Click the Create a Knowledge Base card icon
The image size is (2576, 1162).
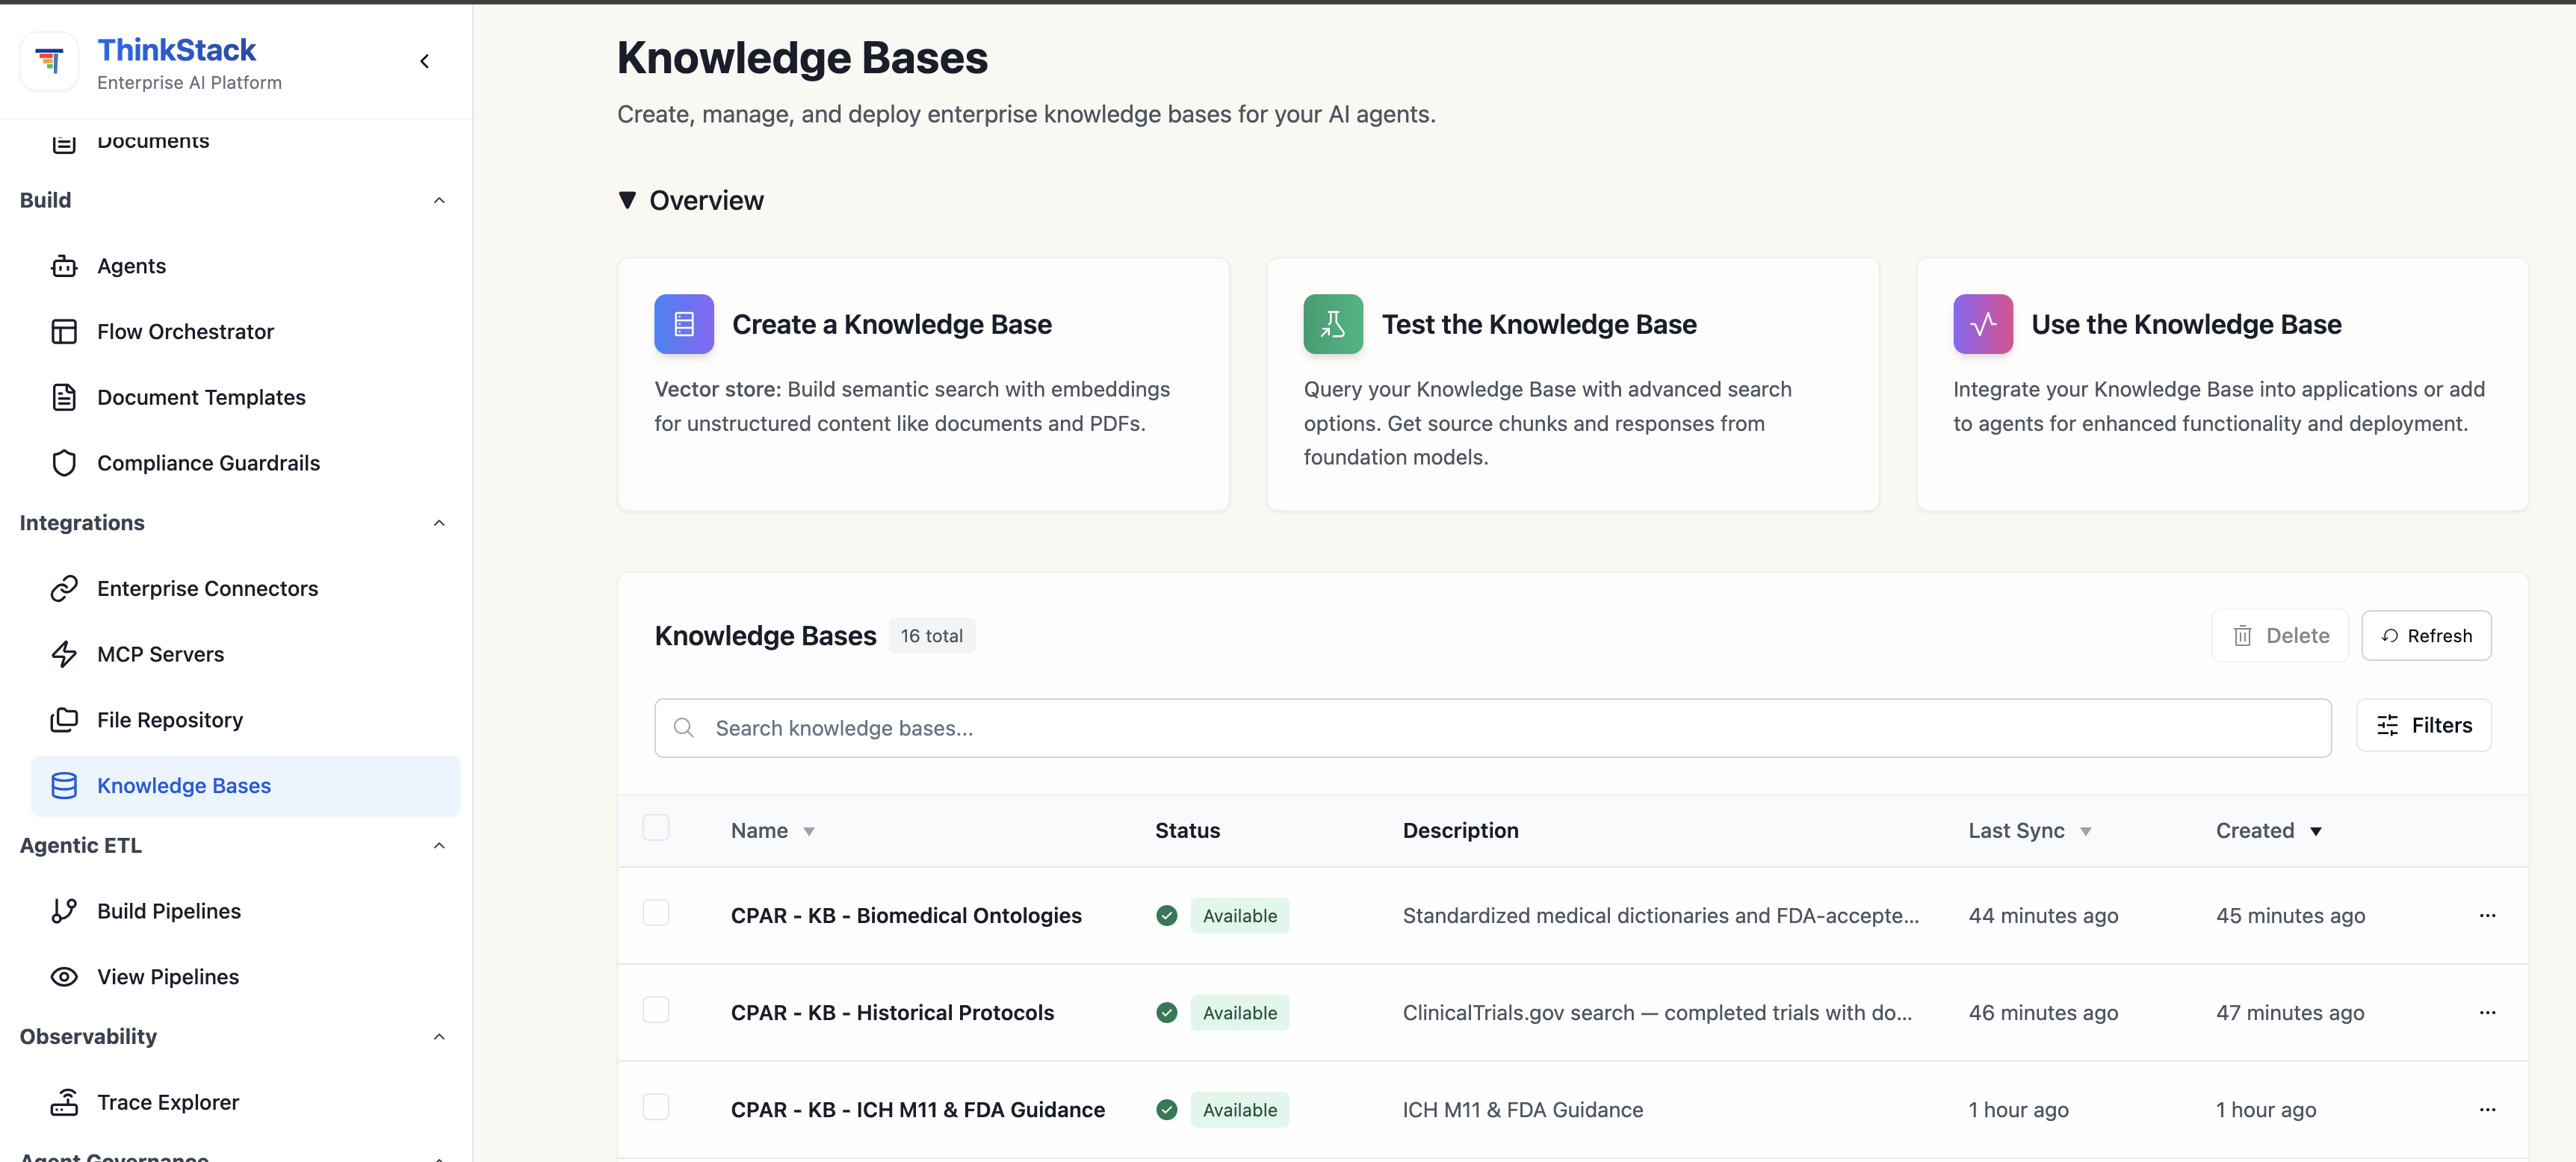684,324
